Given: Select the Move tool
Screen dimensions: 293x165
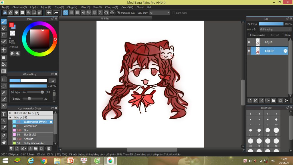Looking at the screenshot, I should (x=3, y=50).
